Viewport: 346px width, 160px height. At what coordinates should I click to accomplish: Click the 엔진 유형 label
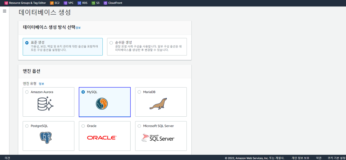29,84
